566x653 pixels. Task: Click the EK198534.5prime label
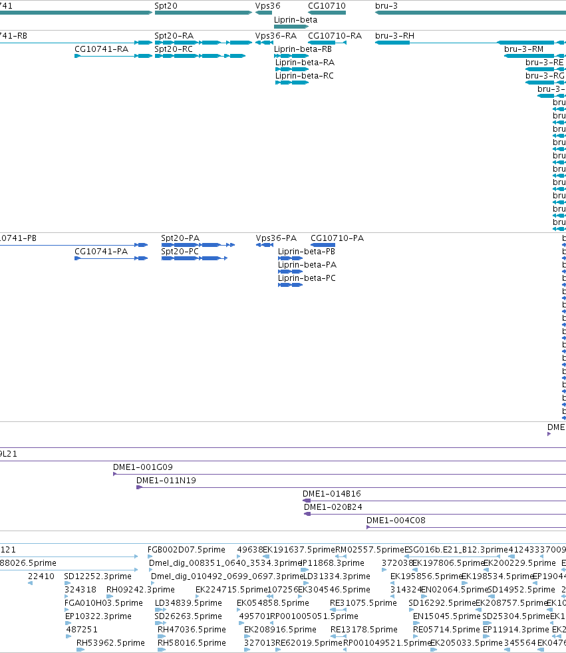[x=497, y=576]
